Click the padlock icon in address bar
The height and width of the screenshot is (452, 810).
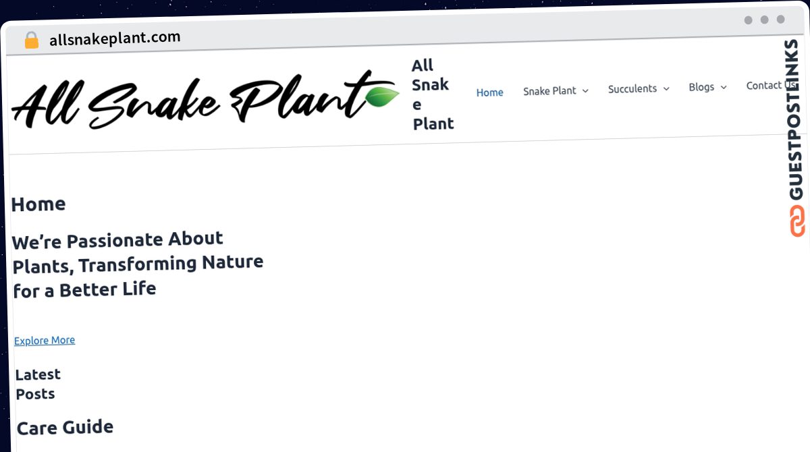(31, 40)
